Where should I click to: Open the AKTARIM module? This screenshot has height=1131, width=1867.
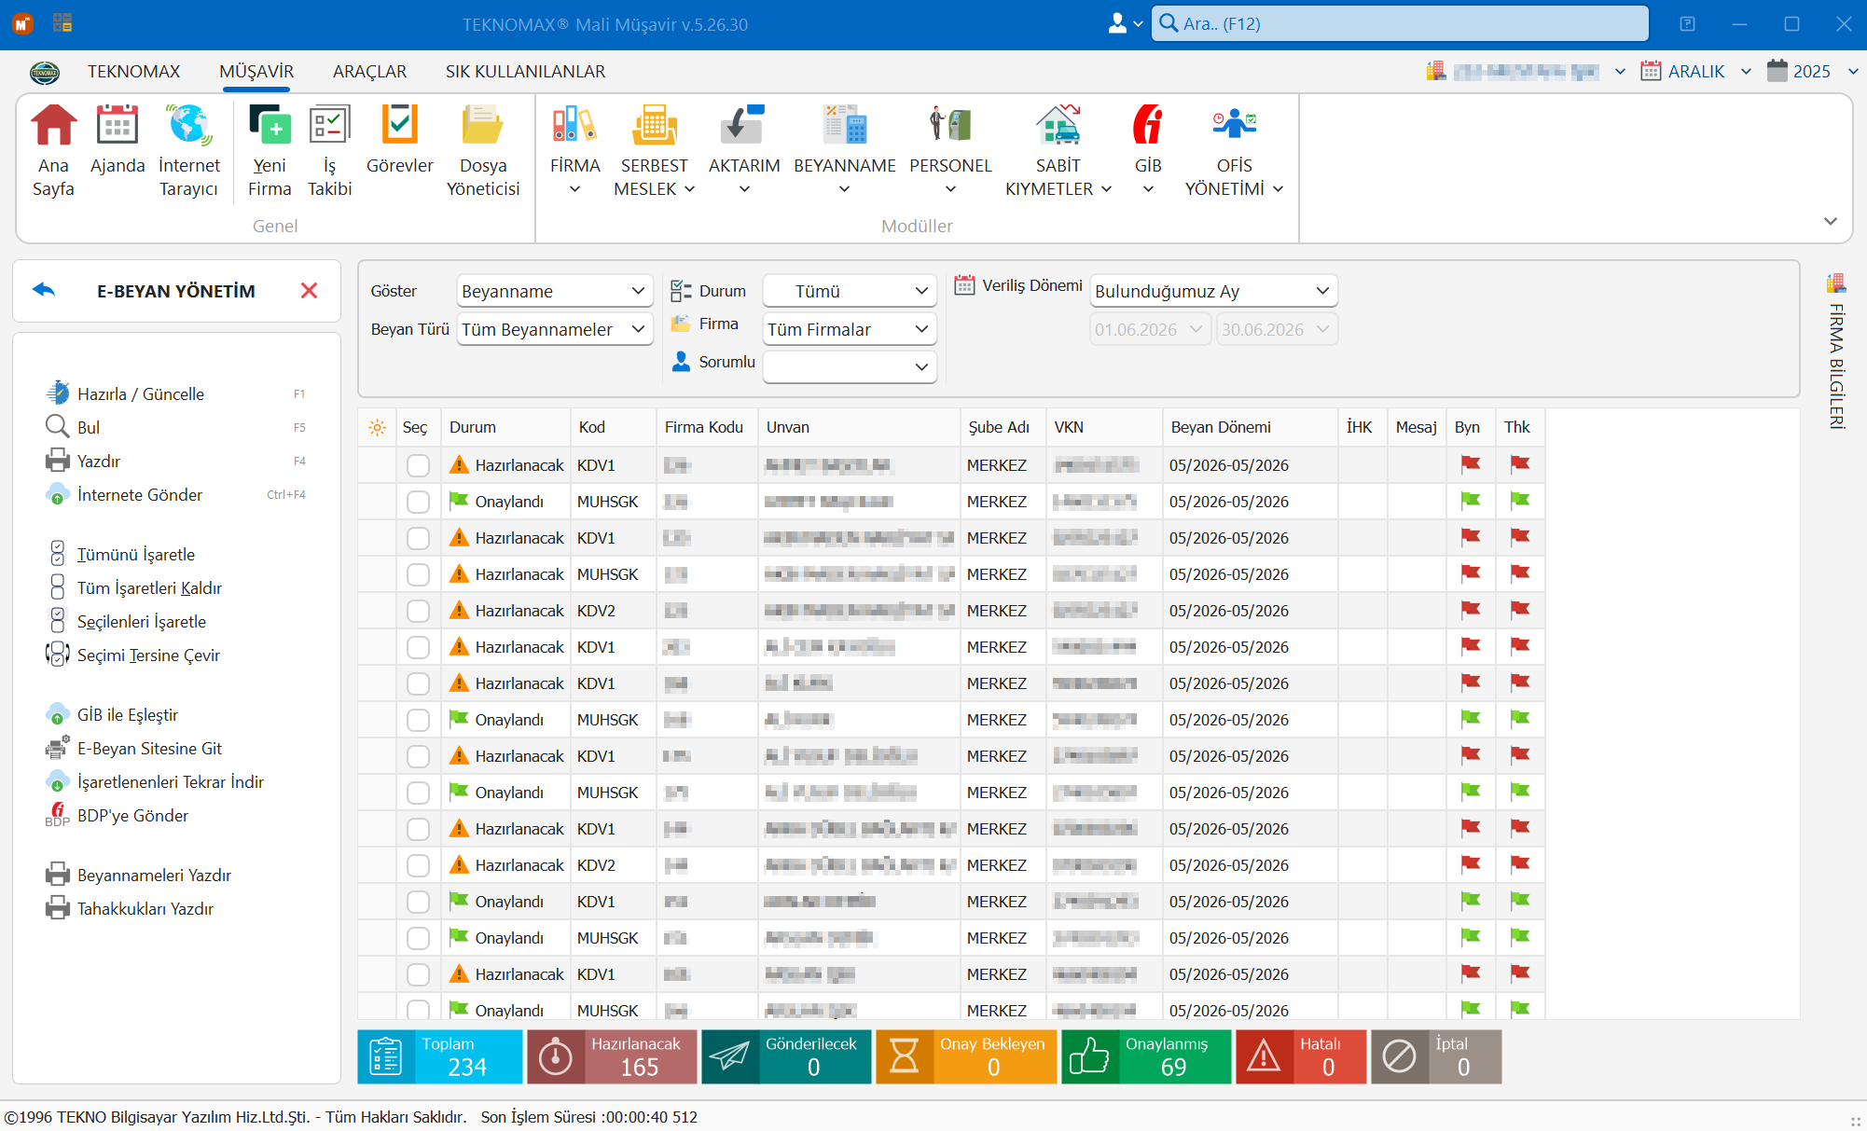point(743,151)
